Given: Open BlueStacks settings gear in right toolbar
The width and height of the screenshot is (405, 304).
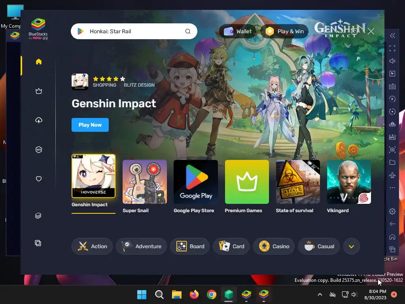Looking at the screenshot, I should pos(392,211).
